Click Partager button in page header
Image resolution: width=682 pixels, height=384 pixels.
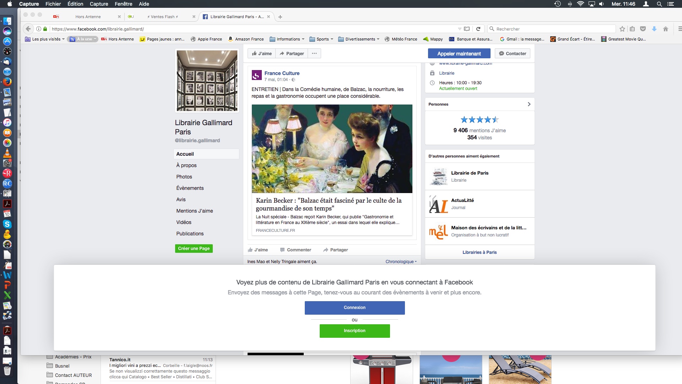point(292,53)
